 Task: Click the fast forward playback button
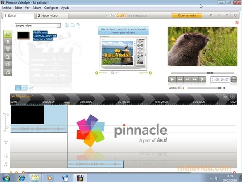(195, 79)
